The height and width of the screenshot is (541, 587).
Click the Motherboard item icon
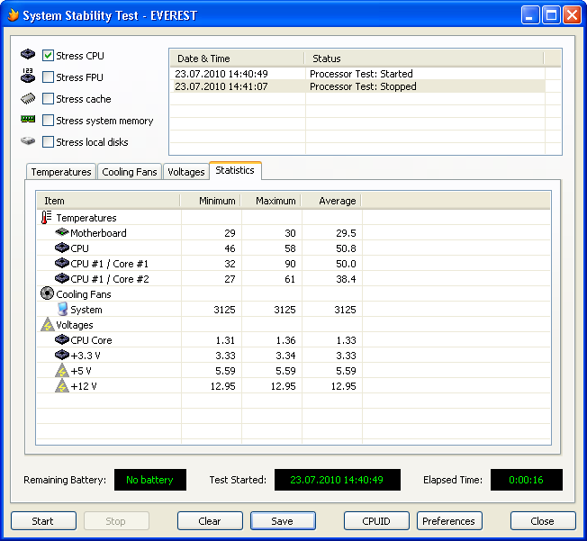pos(62,233)
